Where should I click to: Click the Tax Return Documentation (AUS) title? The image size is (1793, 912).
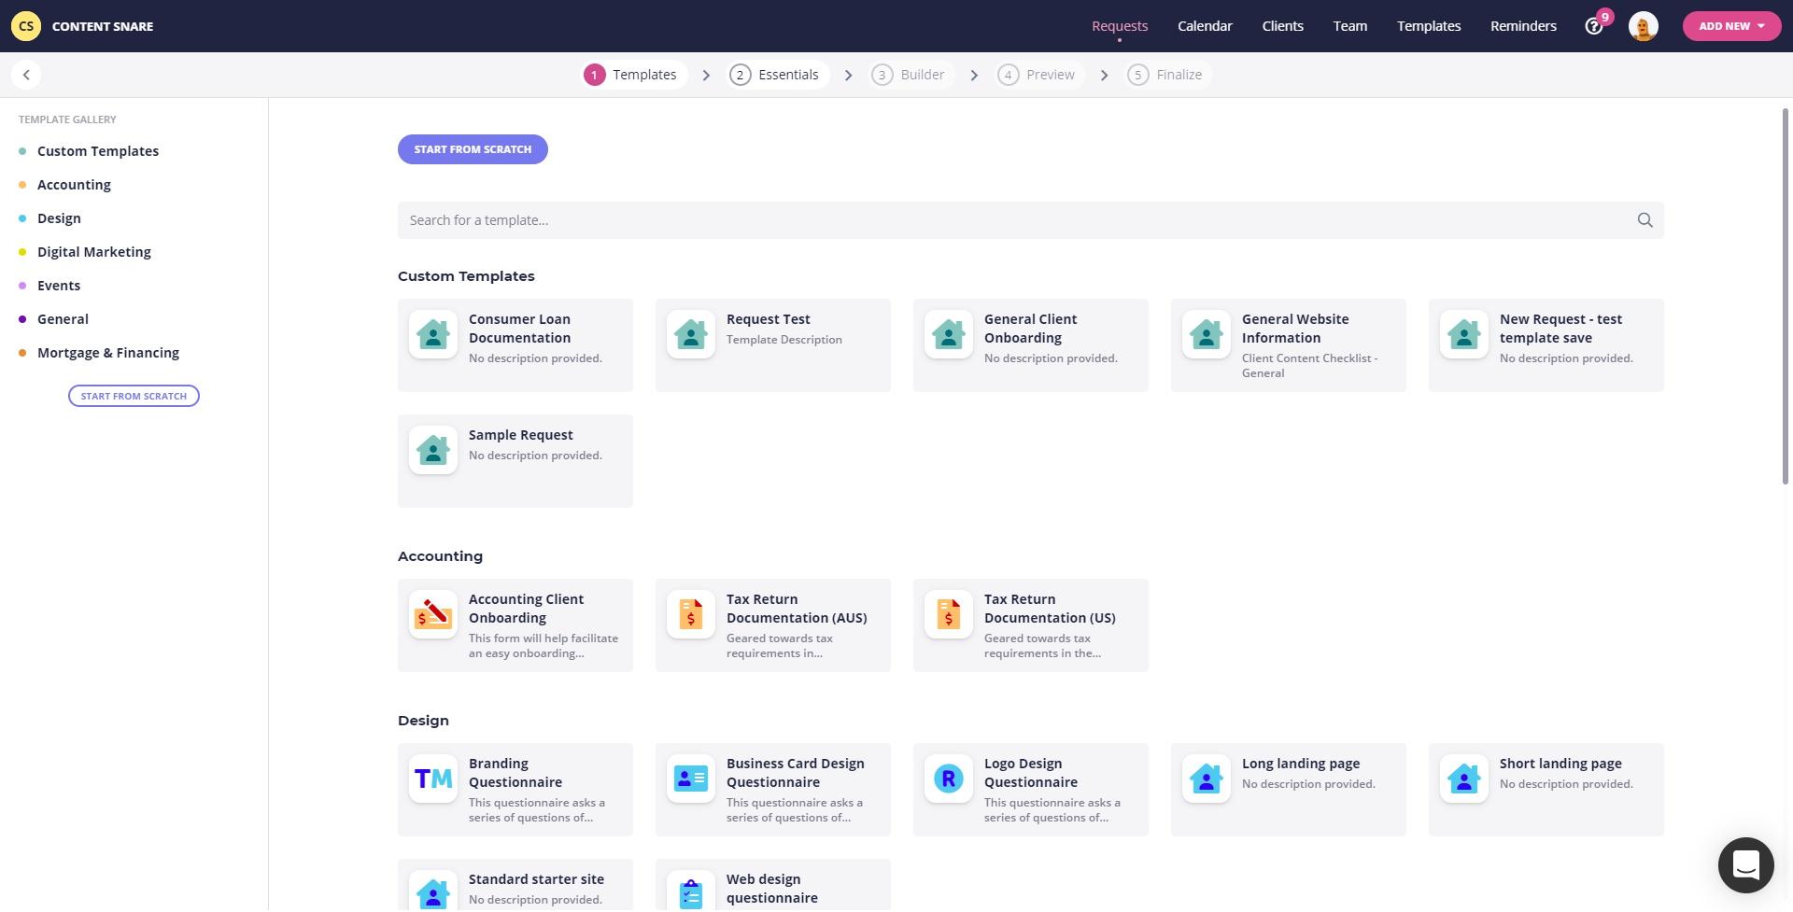click(797, 609)
